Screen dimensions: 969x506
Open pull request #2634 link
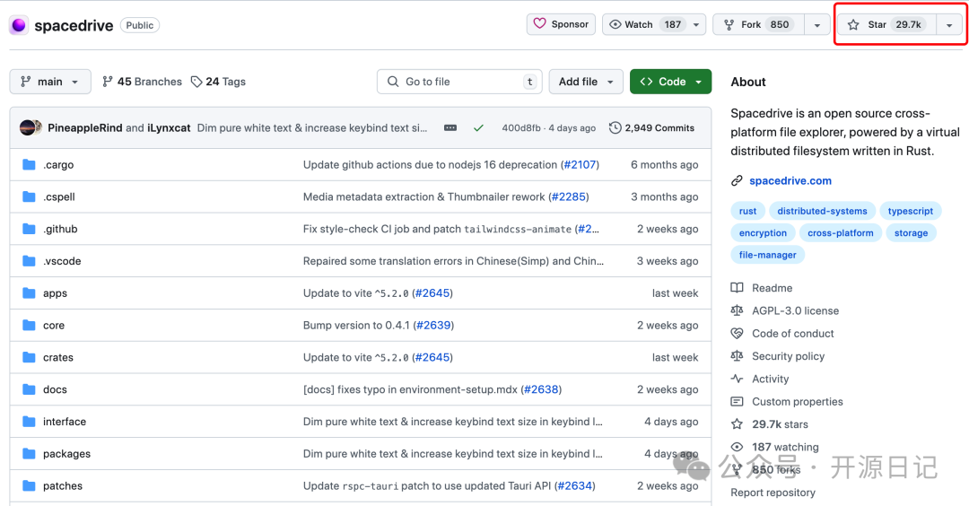tap(575, 485)
